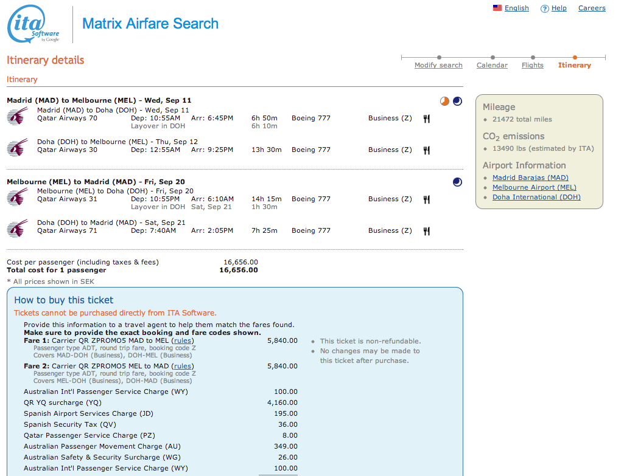Click the overnight moon icon for the Madrid to Melbourne trip

pyautogui.click(x=457, y=101)
